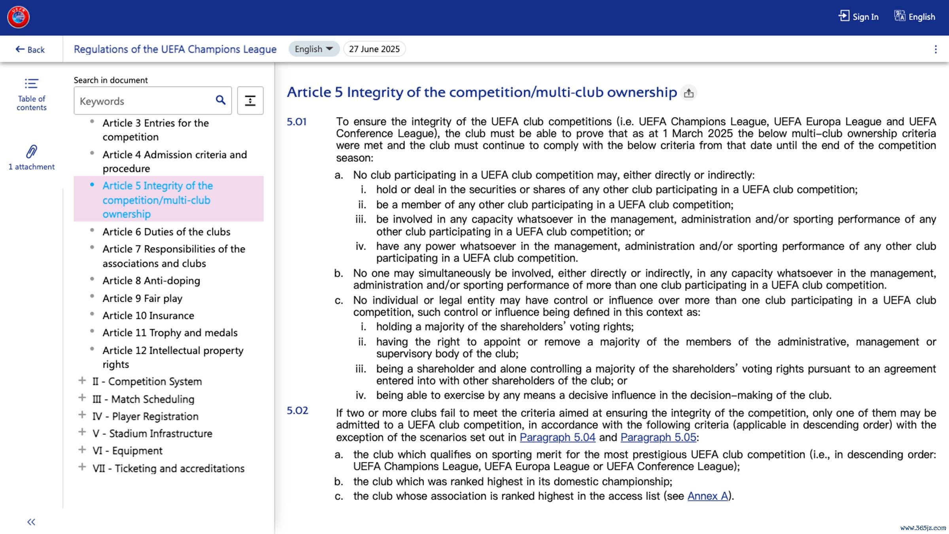Share Article 5 via share icon
Screen dimensions: 949x534
pyautogui.click(x=688, y=93)
